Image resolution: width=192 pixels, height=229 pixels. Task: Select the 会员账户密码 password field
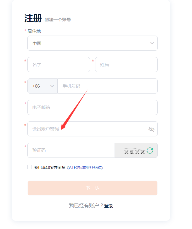pos(93,129)
